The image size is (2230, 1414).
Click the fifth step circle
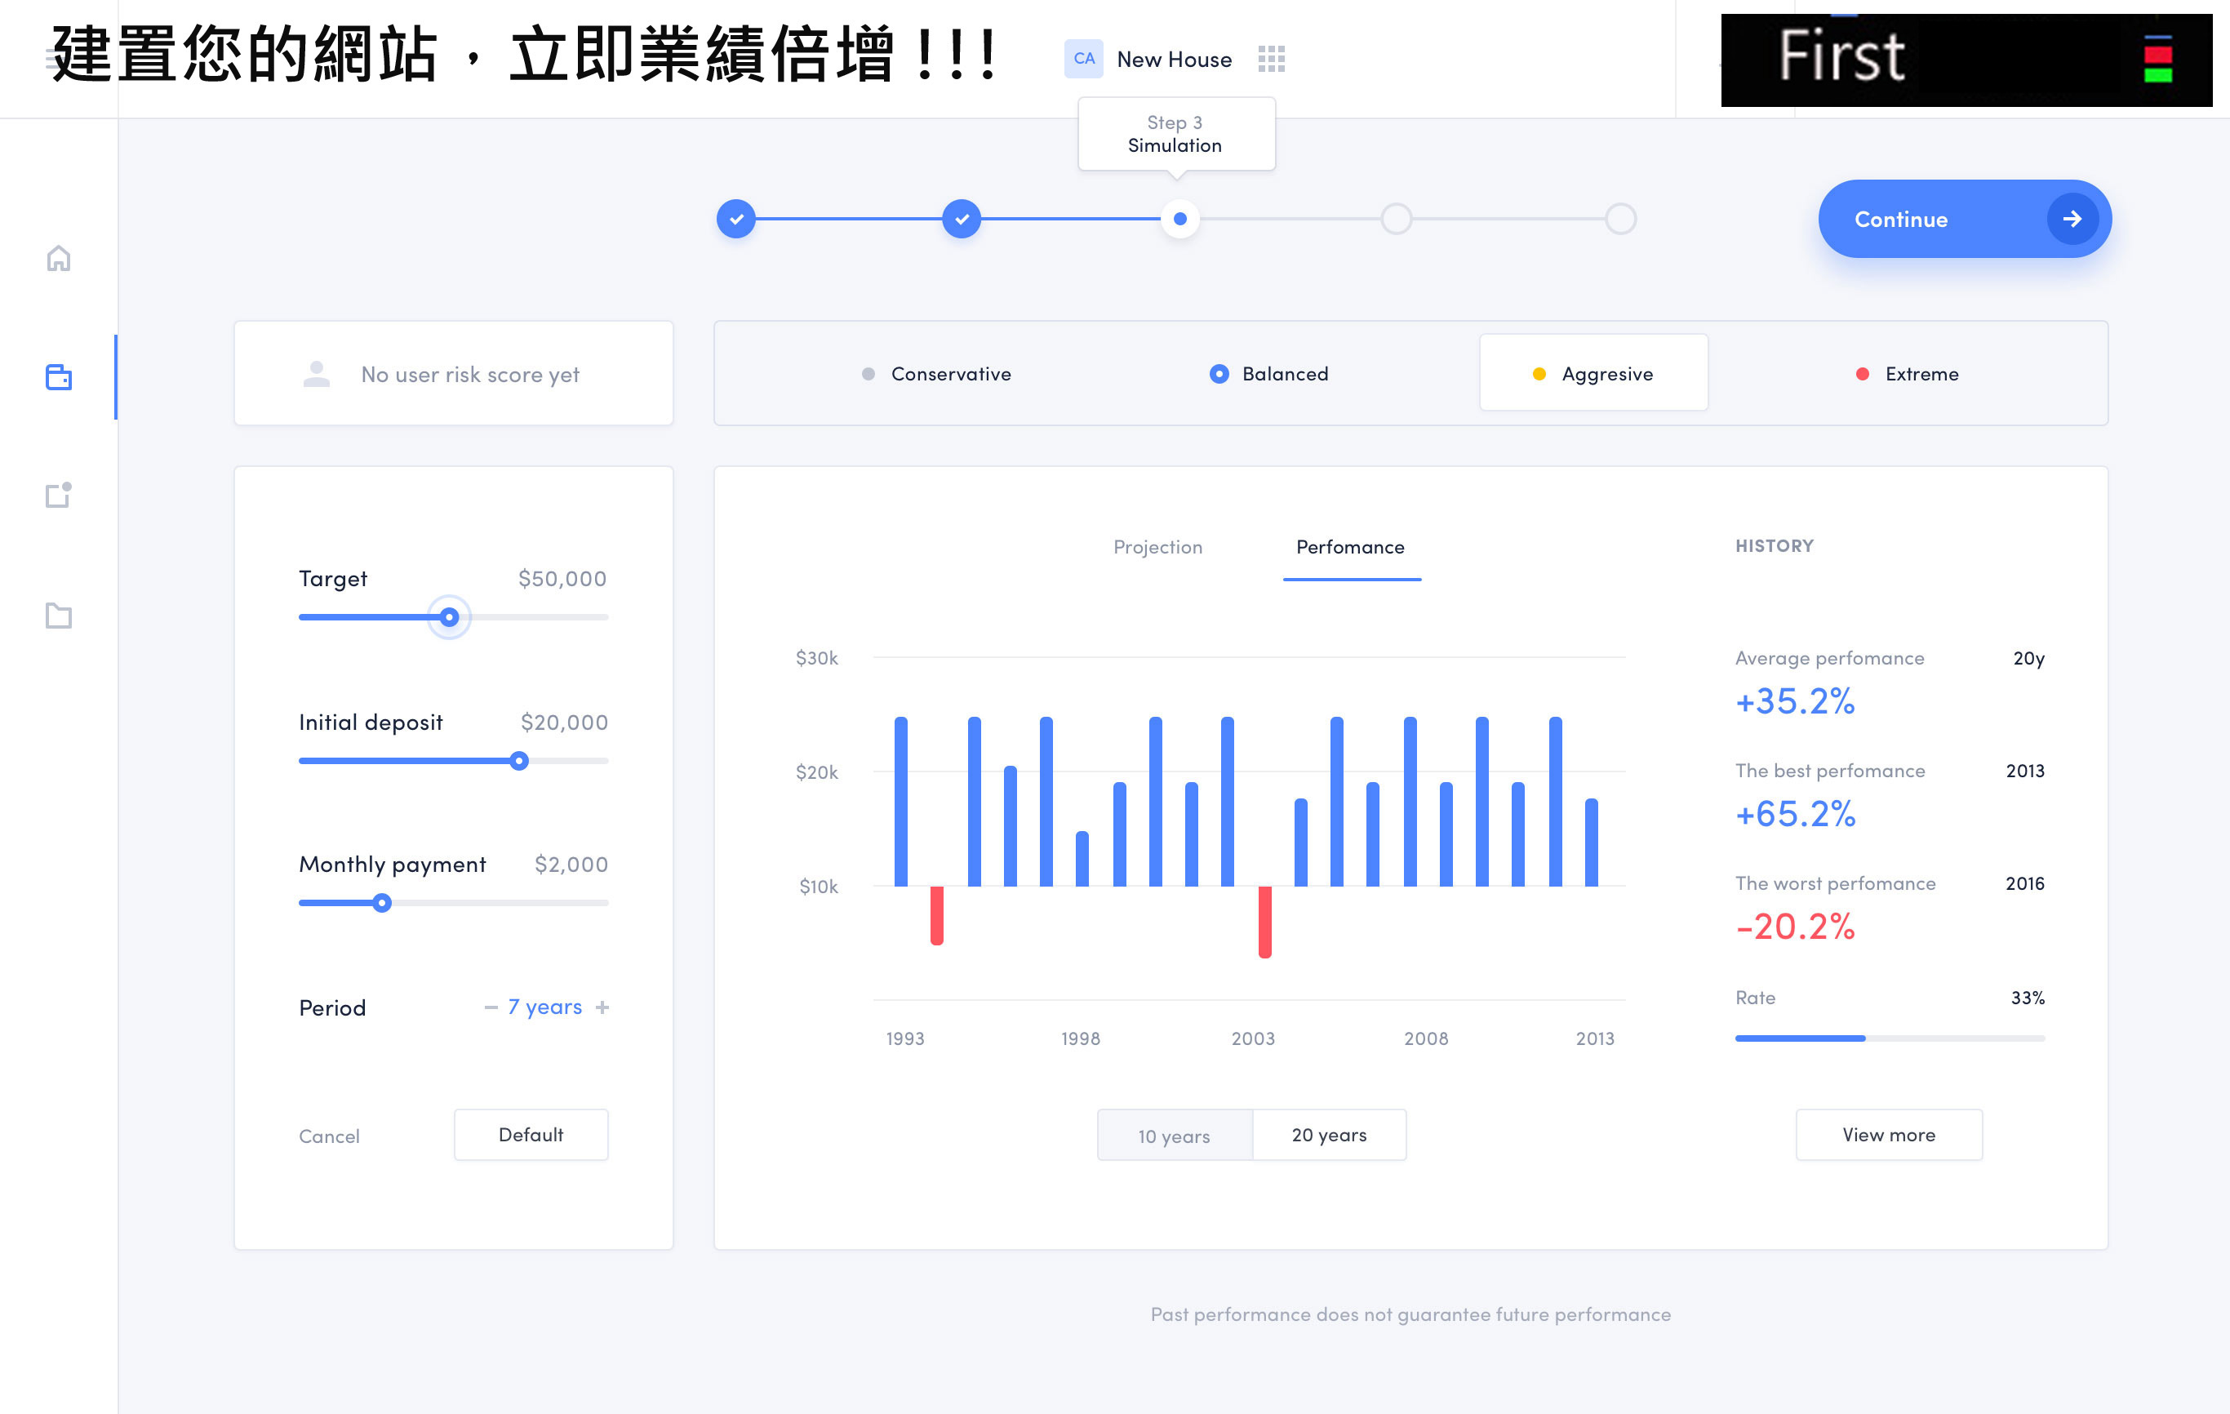[x=1619, y=219]
